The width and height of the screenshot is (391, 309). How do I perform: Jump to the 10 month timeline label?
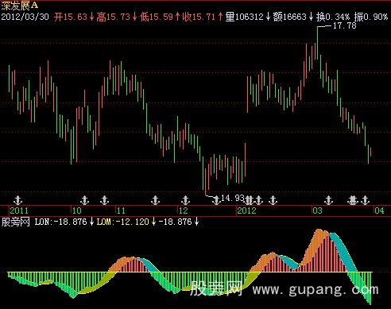(x=77, y=211)
